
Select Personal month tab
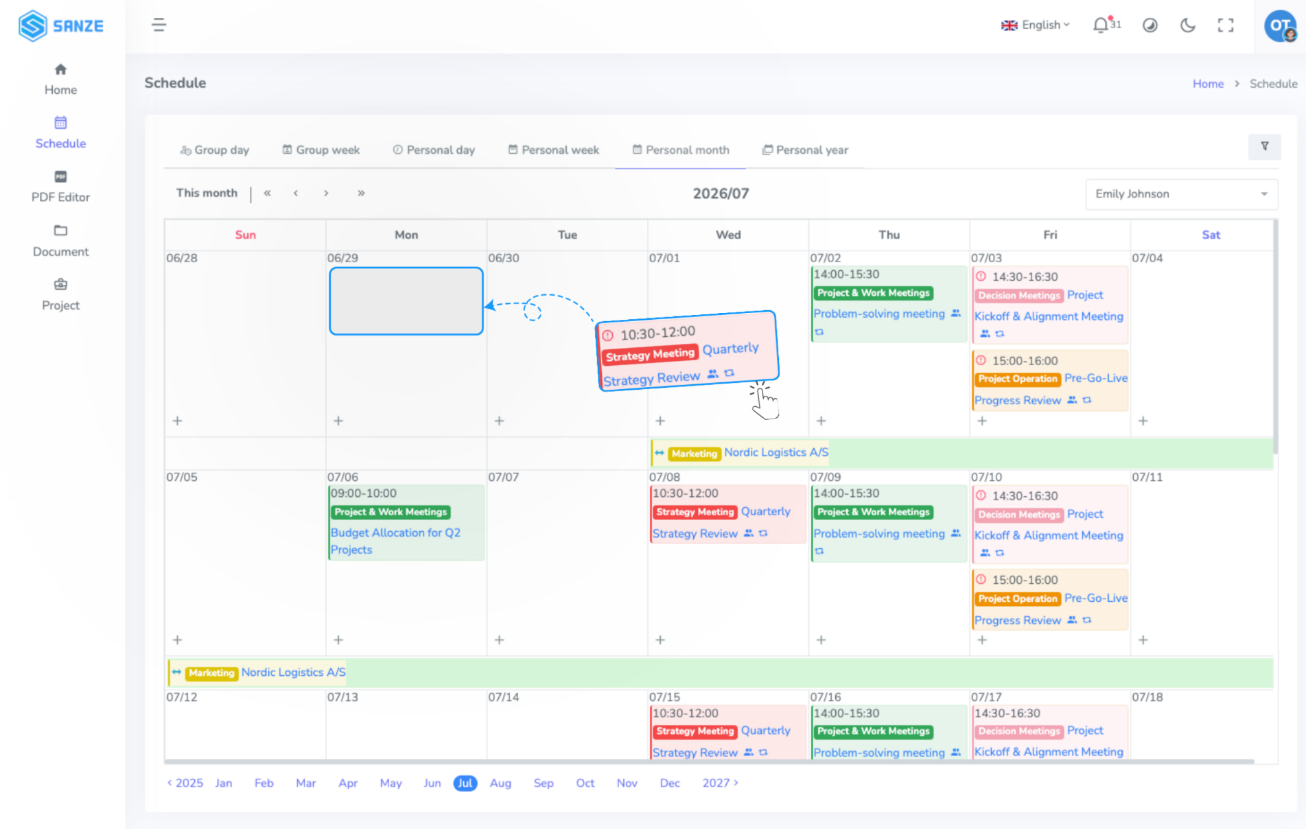click(681, 150)
